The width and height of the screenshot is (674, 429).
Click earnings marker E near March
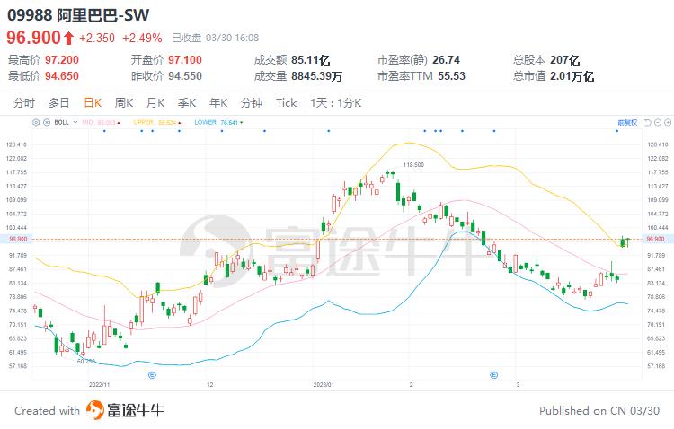(494, 375)
